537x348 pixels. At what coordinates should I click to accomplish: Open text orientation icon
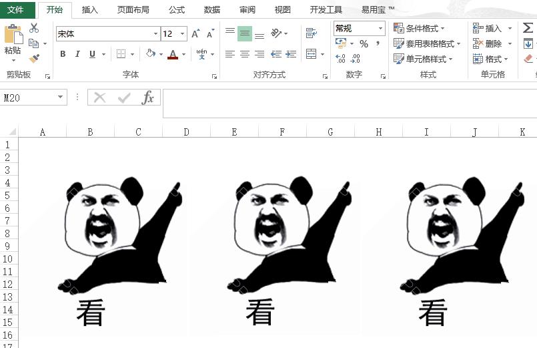[x=276, y=33]
